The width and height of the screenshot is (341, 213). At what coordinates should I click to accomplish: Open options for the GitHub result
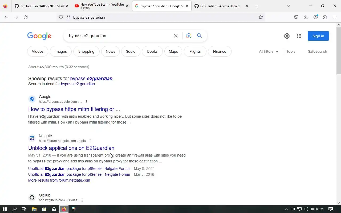point(82,200)
